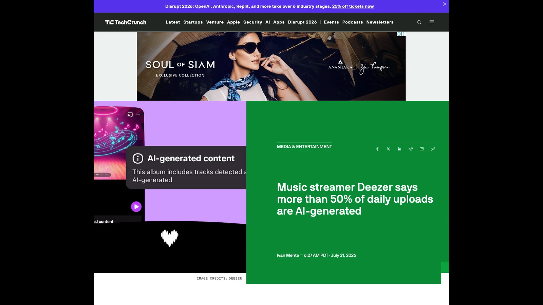
Task: Open the Newsletters page
Action: pyautogui.click(x=380, y=22)
